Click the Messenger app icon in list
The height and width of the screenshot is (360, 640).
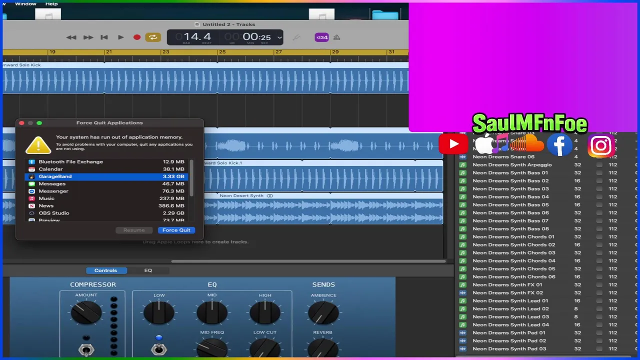31,191
